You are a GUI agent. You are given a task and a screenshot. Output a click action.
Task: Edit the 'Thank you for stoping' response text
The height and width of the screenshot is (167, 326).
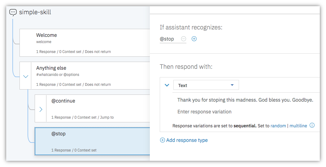point(245,100)
